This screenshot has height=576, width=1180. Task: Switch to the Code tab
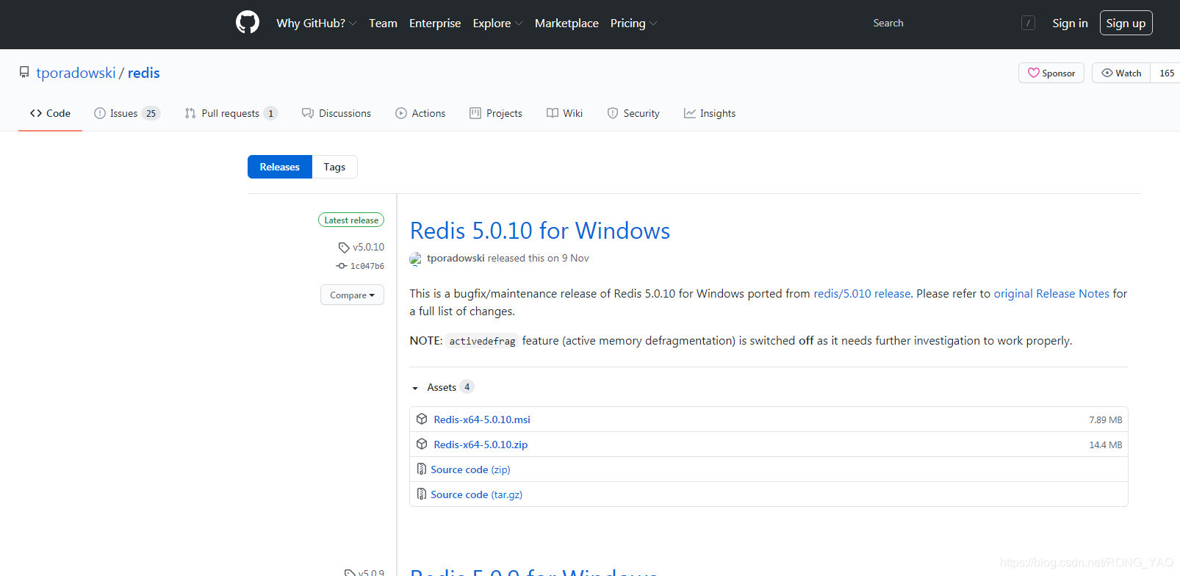pos(50,113)
